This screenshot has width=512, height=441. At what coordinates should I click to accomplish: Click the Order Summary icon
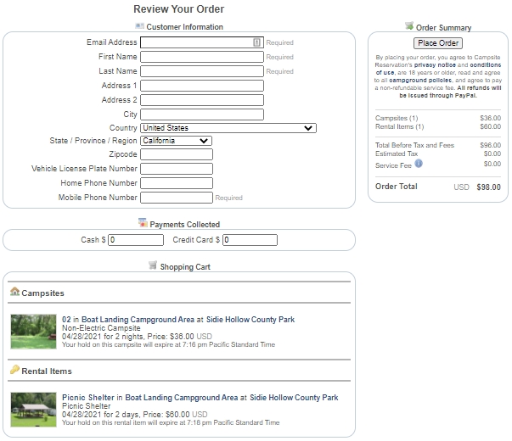(409, 26)
